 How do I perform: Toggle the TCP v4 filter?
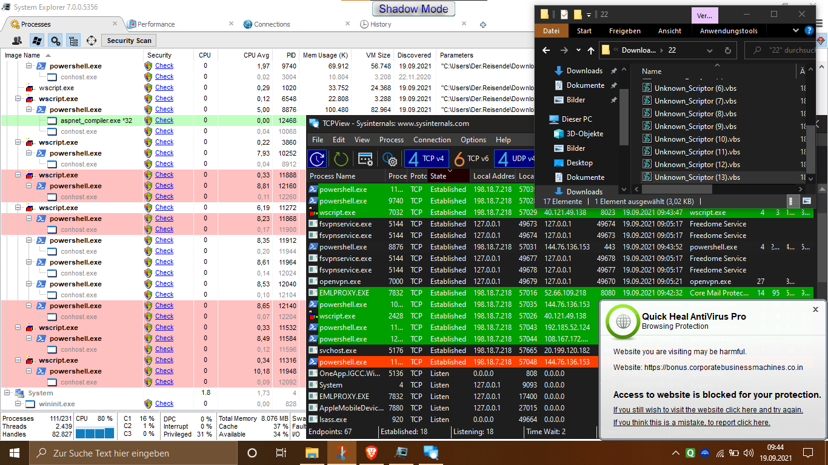click(x=426, y=159)
